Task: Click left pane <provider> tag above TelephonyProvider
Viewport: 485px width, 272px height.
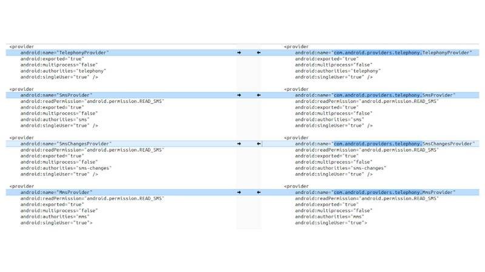Action: [x=22, y=47]
